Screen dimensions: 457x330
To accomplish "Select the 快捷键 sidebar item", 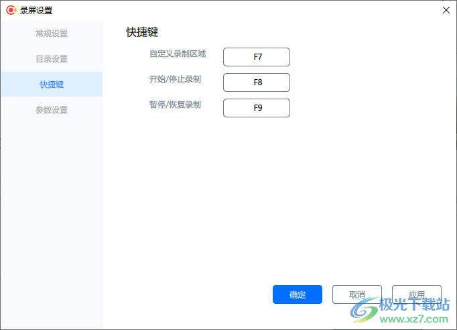I will (52, 85).
